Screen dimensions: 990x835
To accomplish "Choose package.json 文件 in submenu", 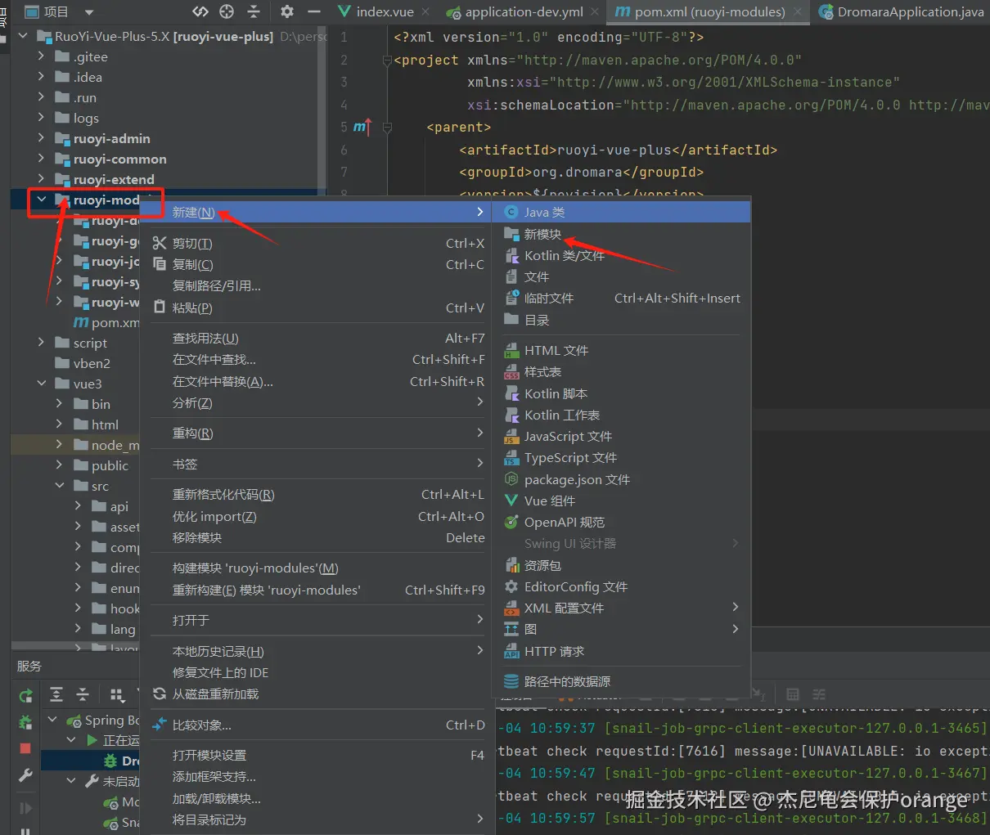I will pyautogui.click(x=621, y=479).
